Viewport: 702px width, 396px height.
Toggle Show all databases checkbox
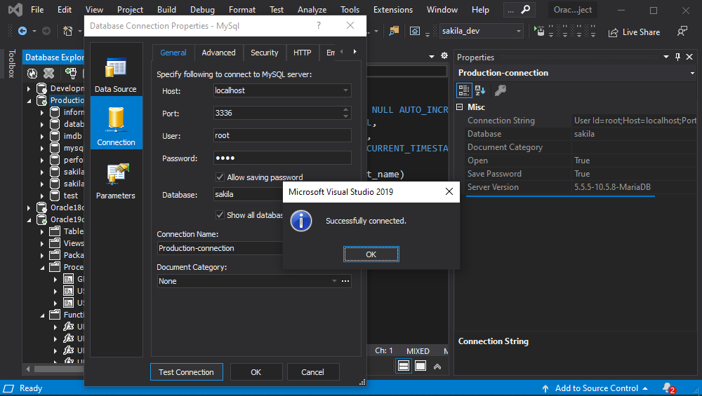[x=220, y=215]
